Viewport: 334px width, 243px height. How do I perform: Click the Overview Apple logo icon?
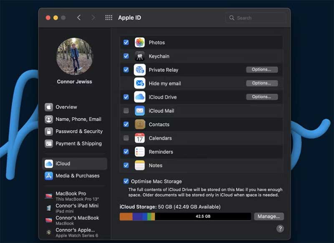pyautogui.click(x=49, y=107)
